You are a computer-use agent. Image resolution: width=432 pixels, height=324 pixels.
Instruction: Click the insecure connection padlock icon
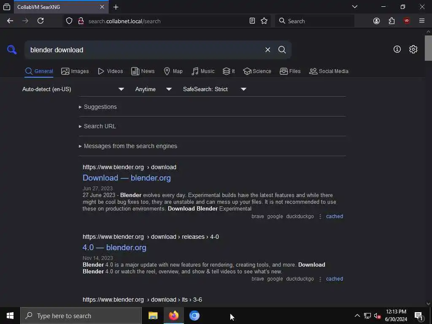tap(81, 21)
